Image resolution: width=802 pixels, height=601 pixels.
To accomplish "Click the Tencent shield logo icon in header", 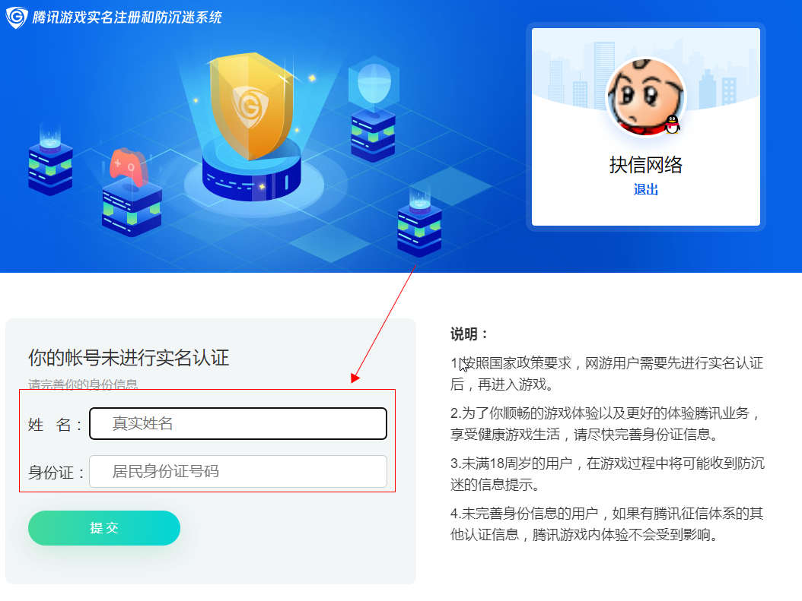I will coord(16,17).
